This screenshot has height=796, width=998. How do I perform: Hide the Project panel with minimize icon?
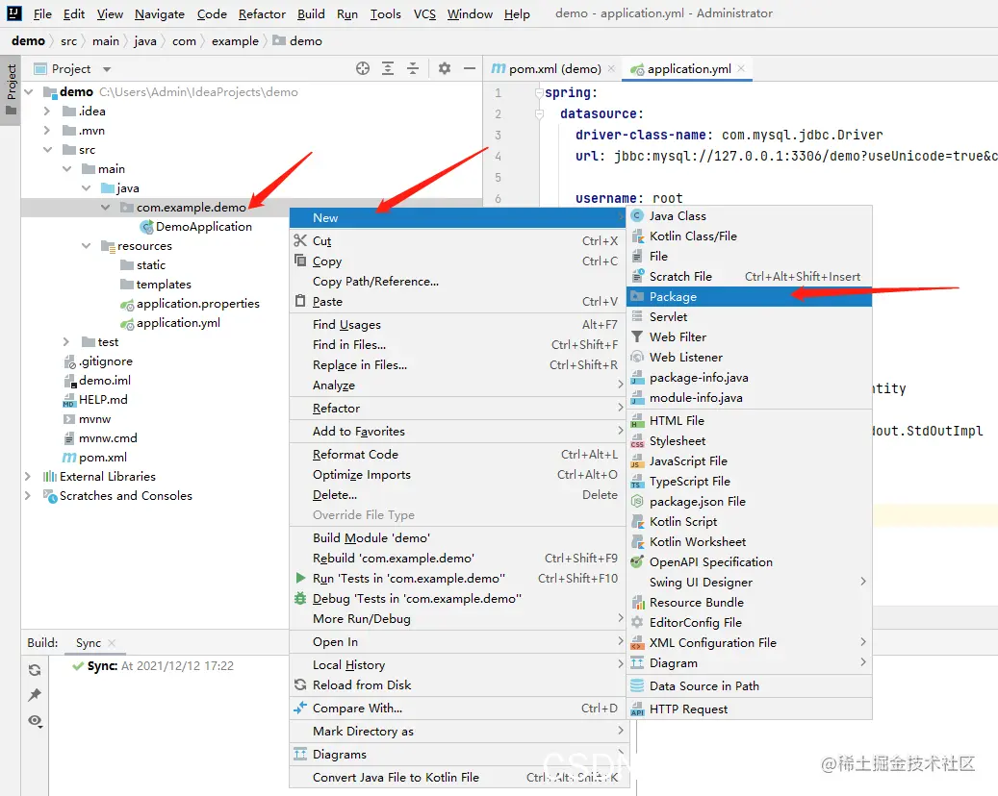click(x=470, y=68)
